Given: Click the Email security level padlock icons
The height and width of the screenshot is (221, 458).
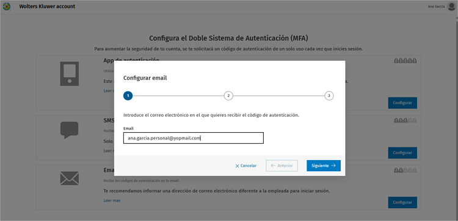Looking at the screenshot, I should (405, 170).
